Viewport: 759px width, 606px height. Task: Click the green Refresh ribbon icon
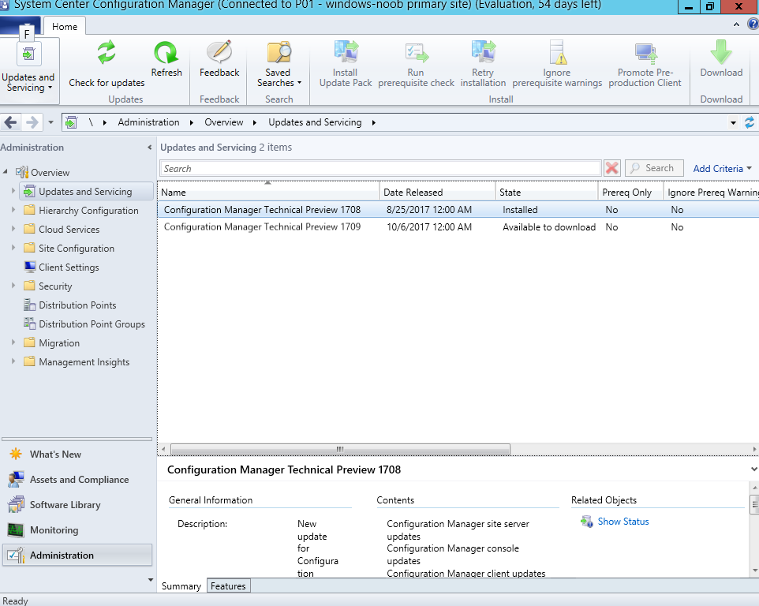(x=166, y=52)
